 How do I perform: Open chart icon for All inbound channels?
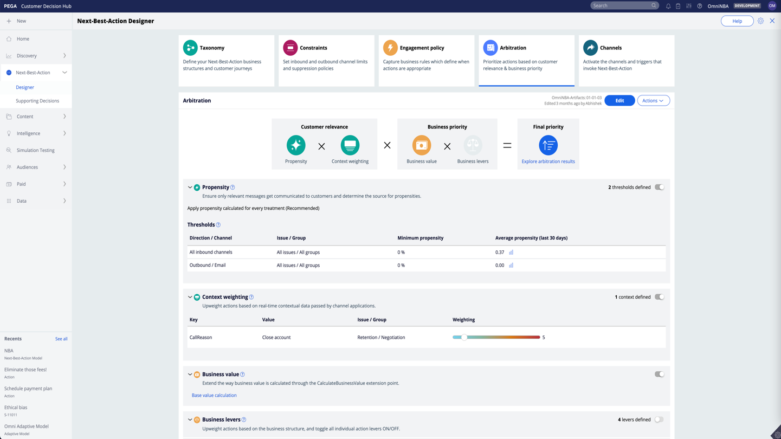click(x=511, y=253)
